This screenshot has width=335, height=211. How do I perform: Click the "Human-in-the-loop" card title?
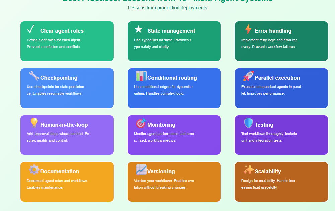click(64, 125)
